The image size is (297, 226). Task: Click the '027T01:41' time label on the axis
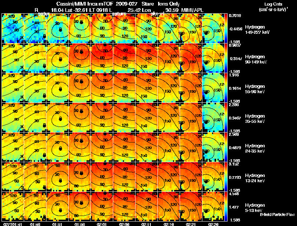[x=13, y=225]
